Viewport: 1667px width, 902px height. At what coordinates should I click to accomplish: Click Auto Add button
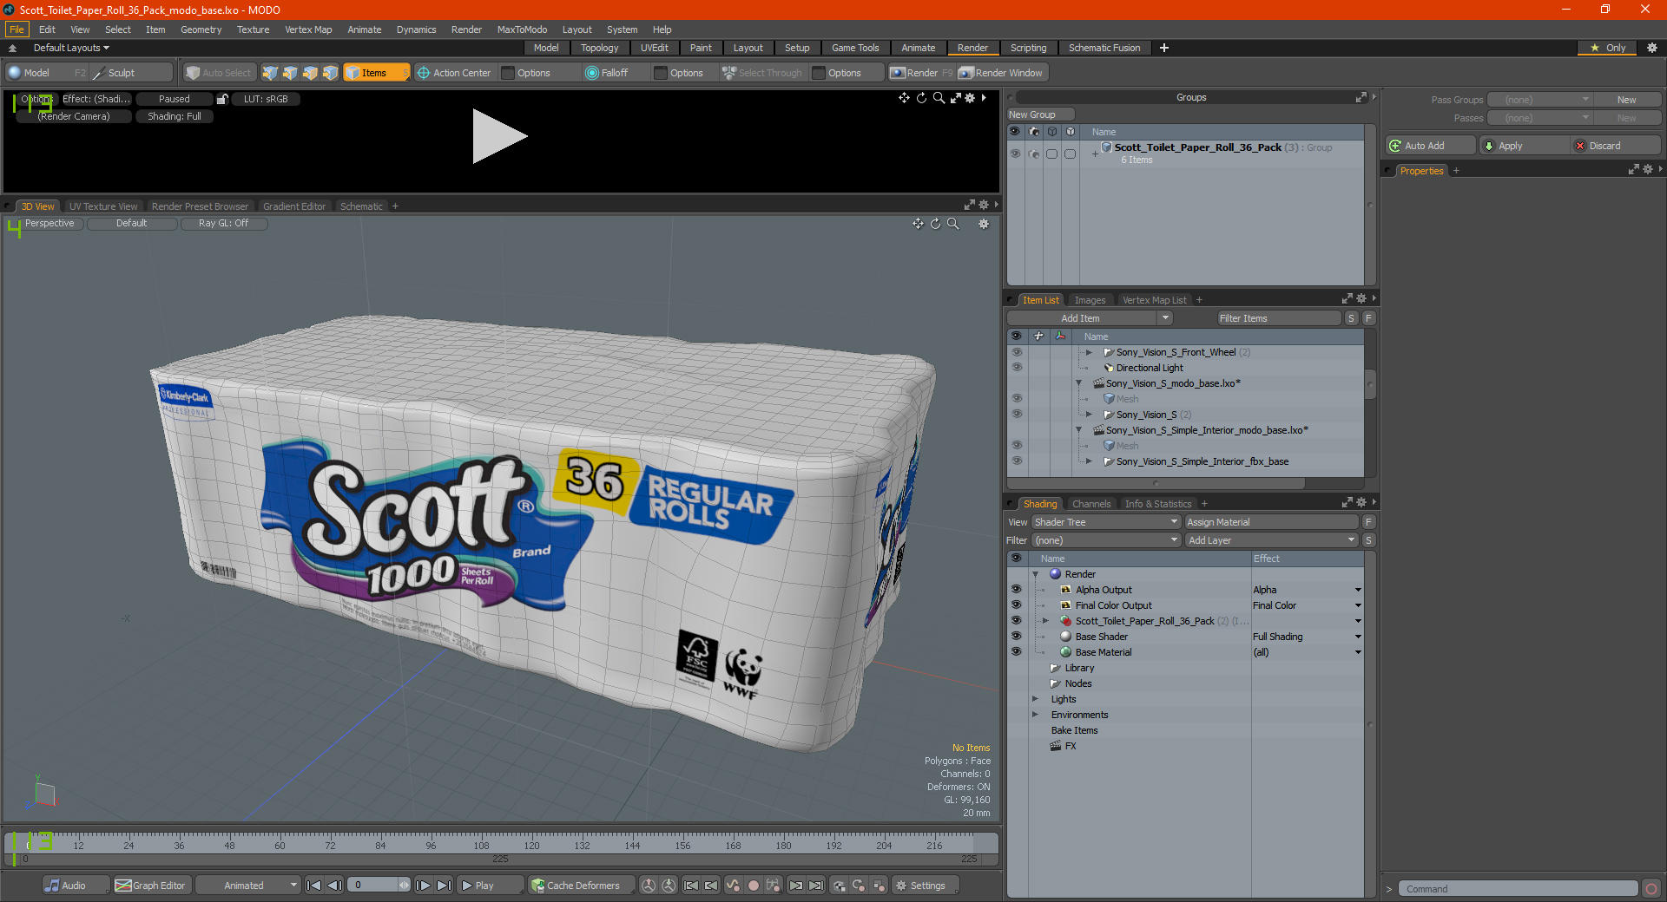1431,146
